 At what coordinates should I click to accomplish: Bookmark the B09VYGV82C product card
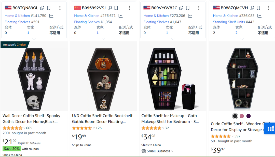(x=188, y=8)
